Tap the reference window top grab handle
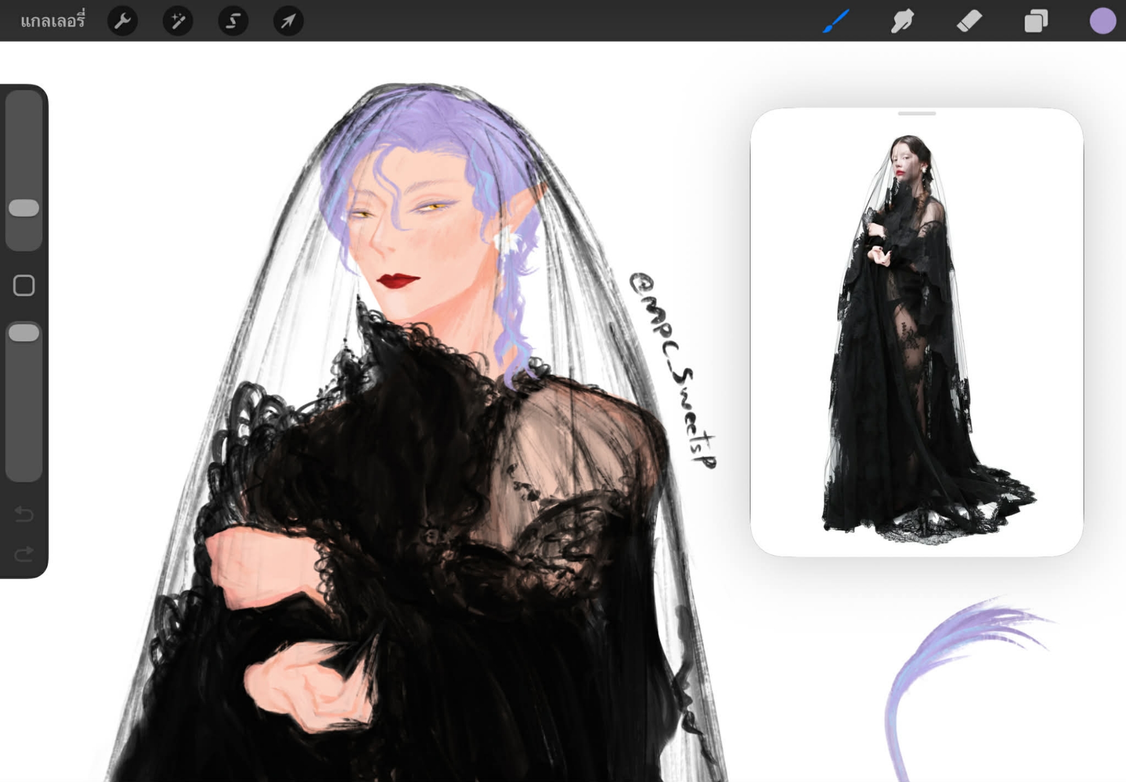The height and width of the screenshot is (782, 1126). 917,114
